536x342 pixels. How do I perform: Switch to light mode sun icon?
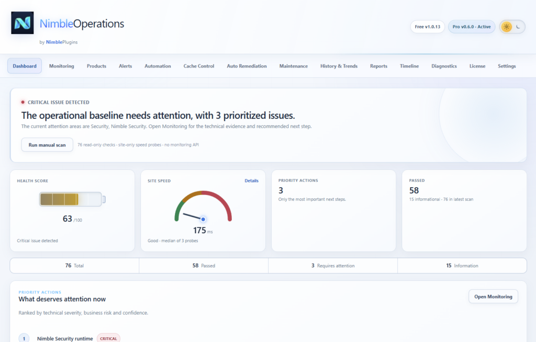pyautogui.click(x=507, y=27)
